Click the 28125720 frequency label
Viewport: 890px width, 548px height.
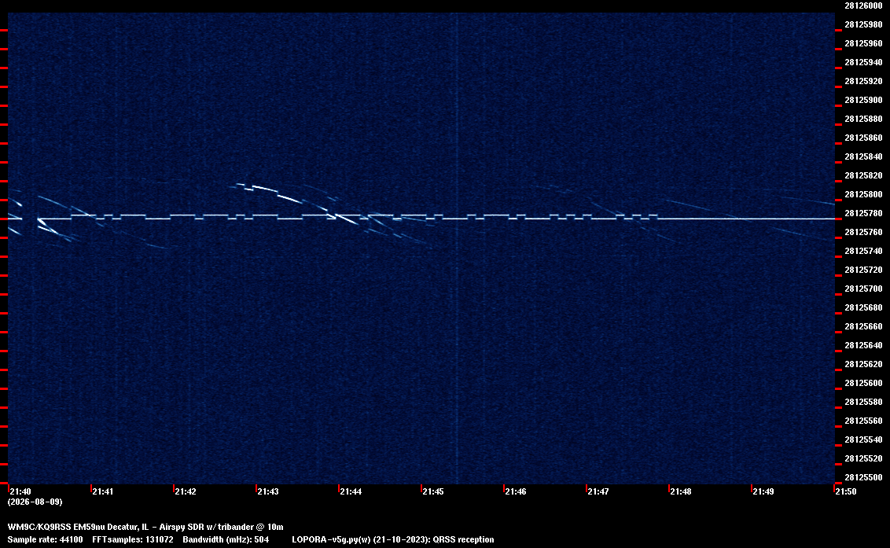click(863, 270)
